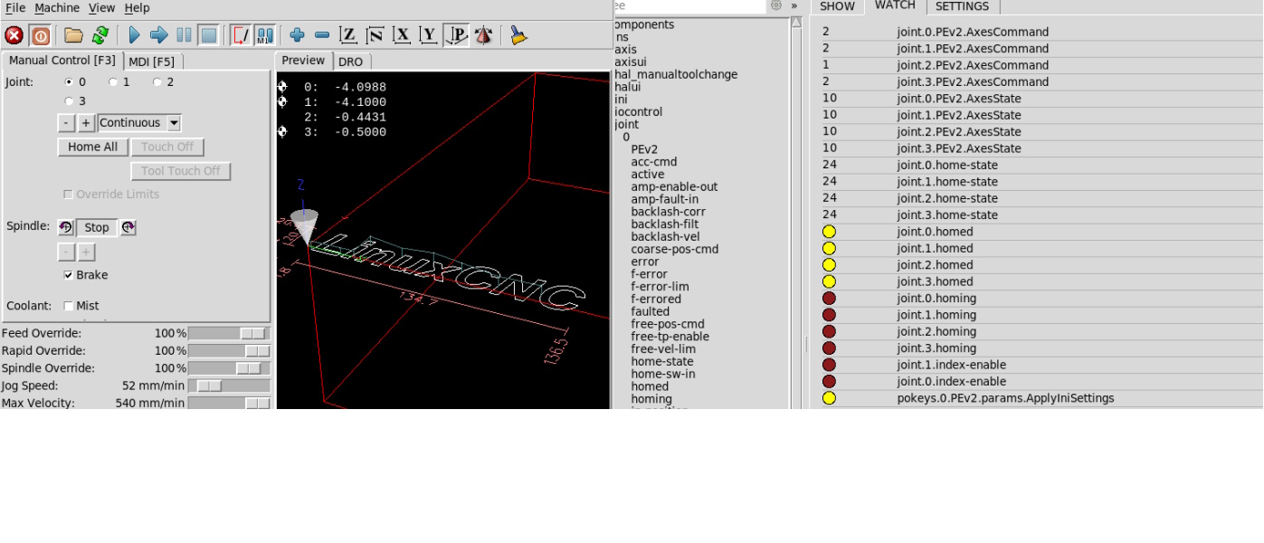Clear live plot with brush icon
Image resolution: width=1264 pixels, height=543 pixels.
tap(518, 35)
